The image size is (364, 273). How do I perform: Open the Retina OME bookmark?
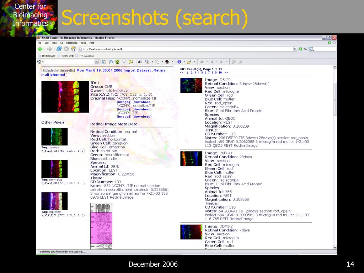66,56
